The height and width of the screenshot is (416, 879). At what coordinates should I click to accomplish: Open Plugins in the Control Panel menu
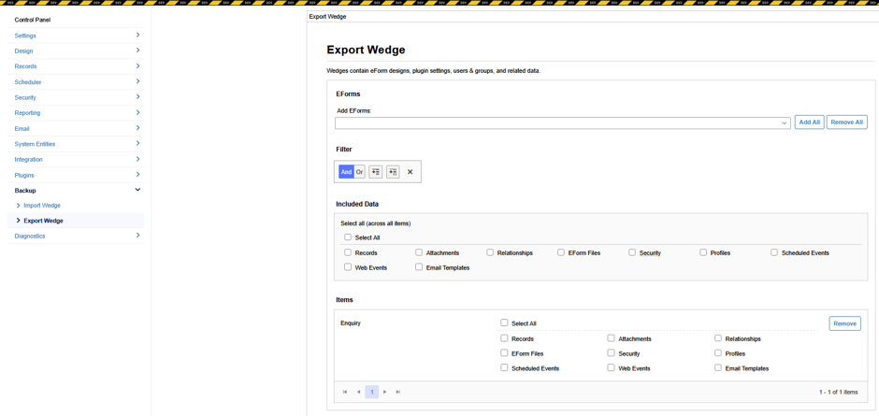[24, 176]
